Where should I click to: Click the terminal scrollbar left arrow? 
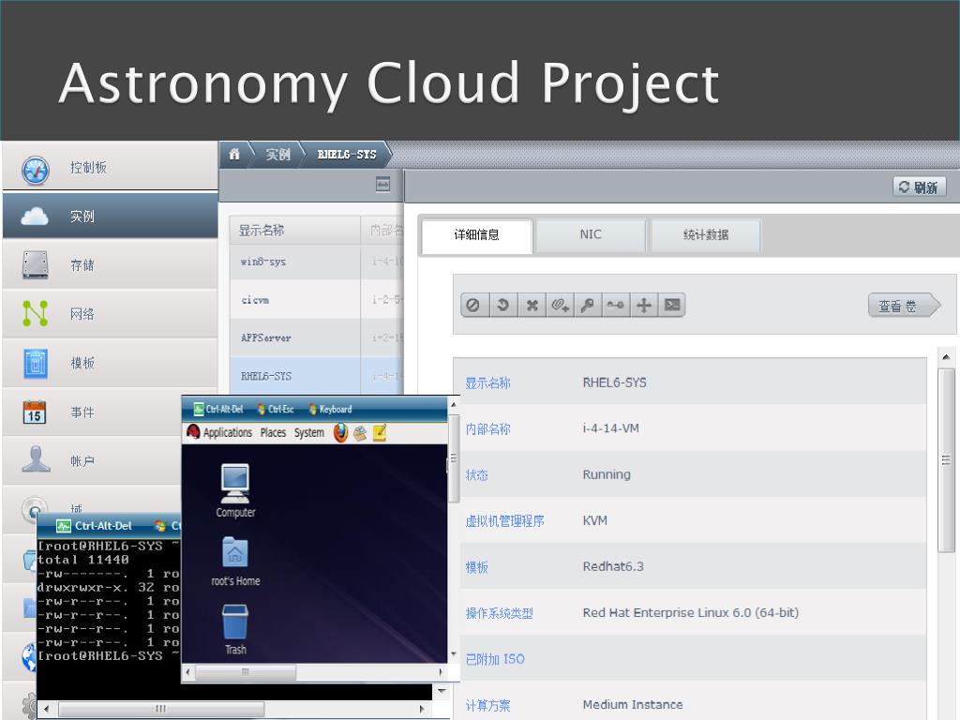[x=46, y=709]
